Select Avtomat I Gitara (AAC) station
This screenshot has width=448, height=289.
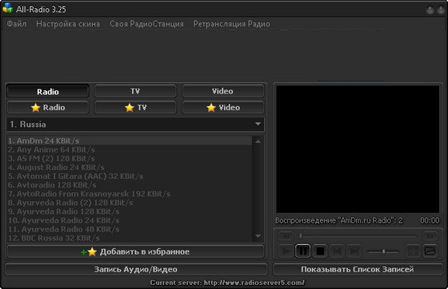point(130,176)
